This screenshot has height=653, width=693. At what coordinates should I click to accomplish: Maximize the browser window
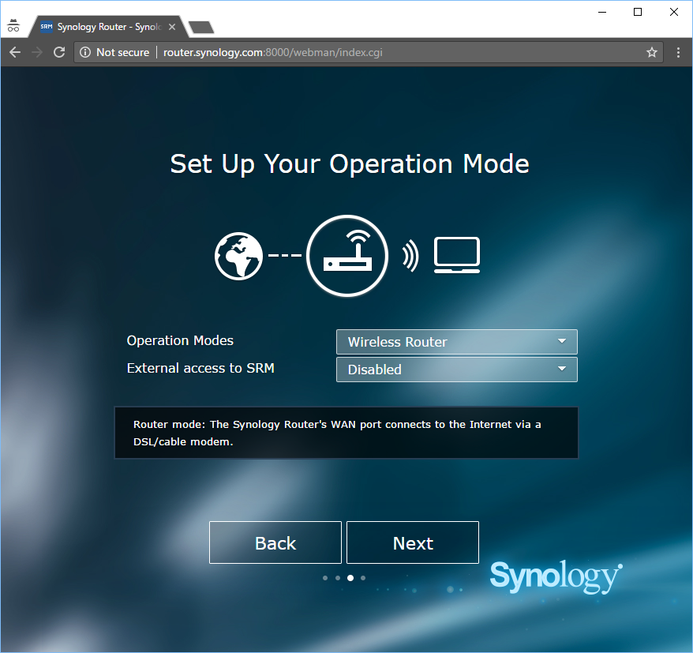click(638, 12)
